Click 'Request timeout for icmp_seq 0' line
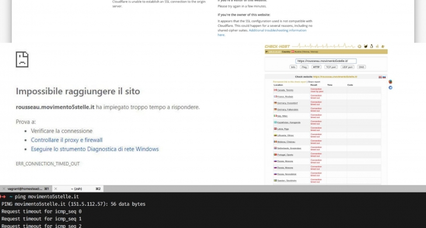This screenshot has width=426, height=228. pos(41,212)
